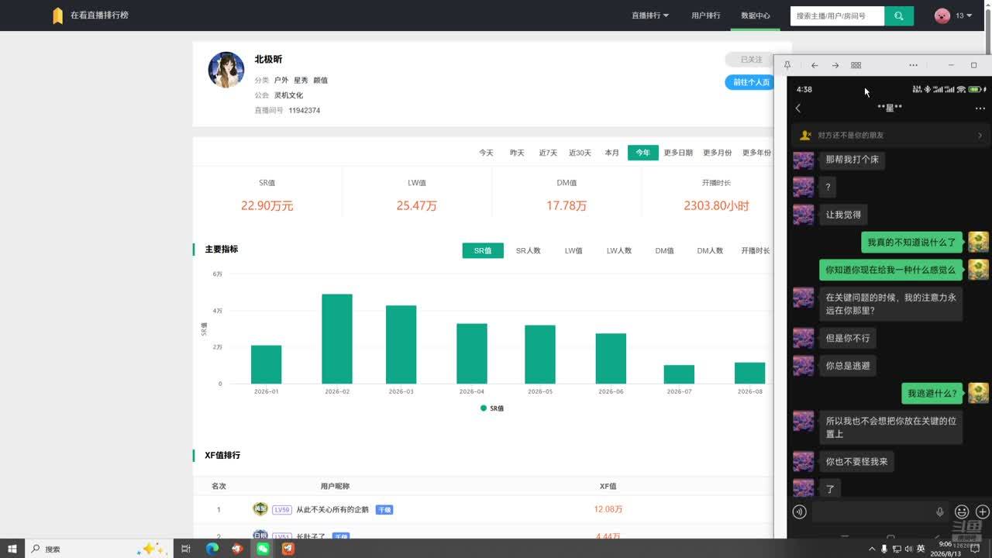Pin the phone mirror window
This screenshot has height=558, width=992.
[787, 65]
